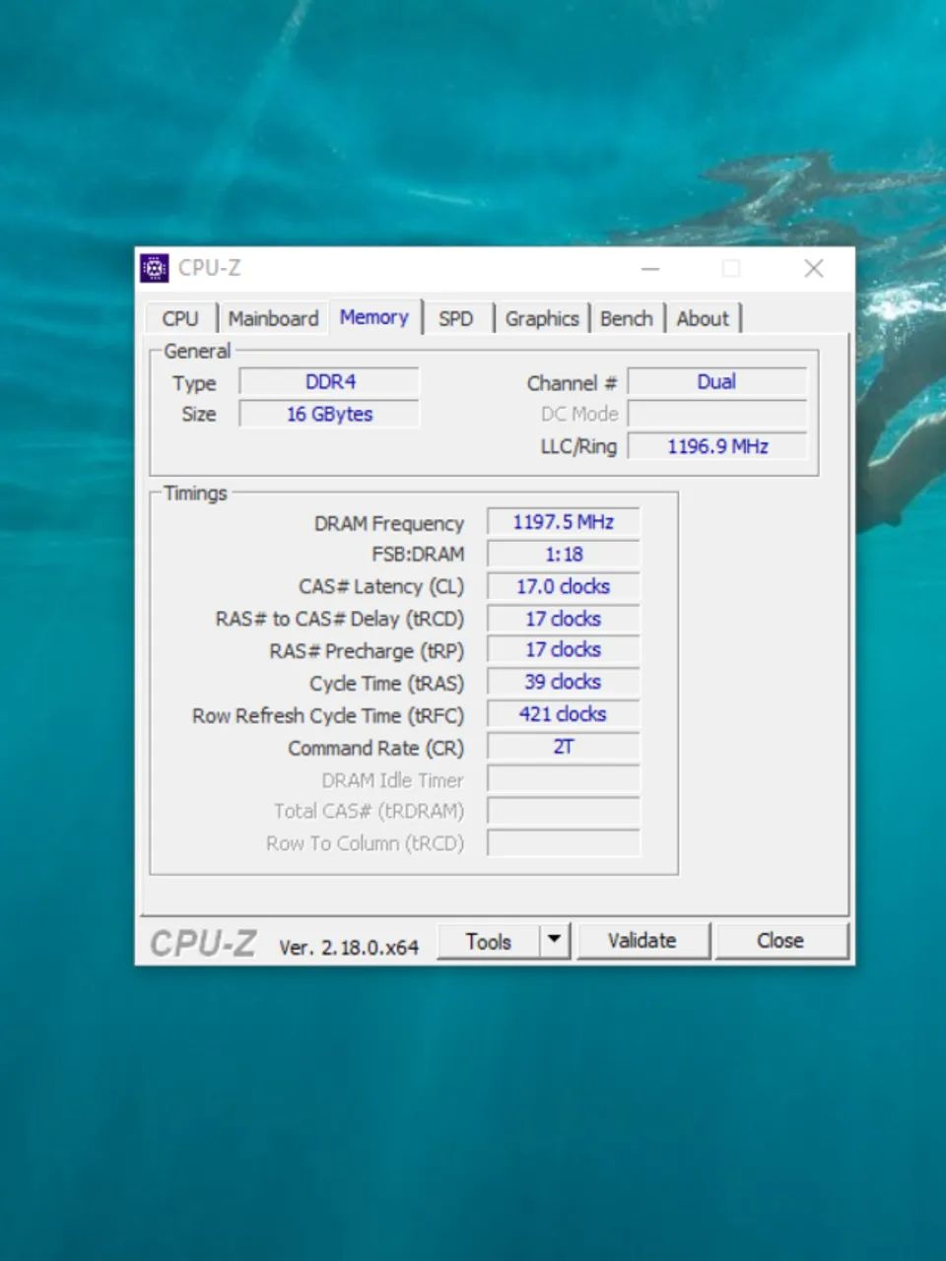946x1261 pixels.
Task: Click the Cycle Time (tRAS) label
Action: (386, 684)
